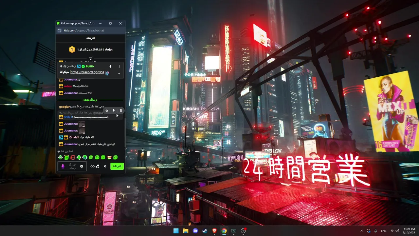Select the first green headphone emote
Viewport: 419px width, 236px height.
[x=60, y=157]
